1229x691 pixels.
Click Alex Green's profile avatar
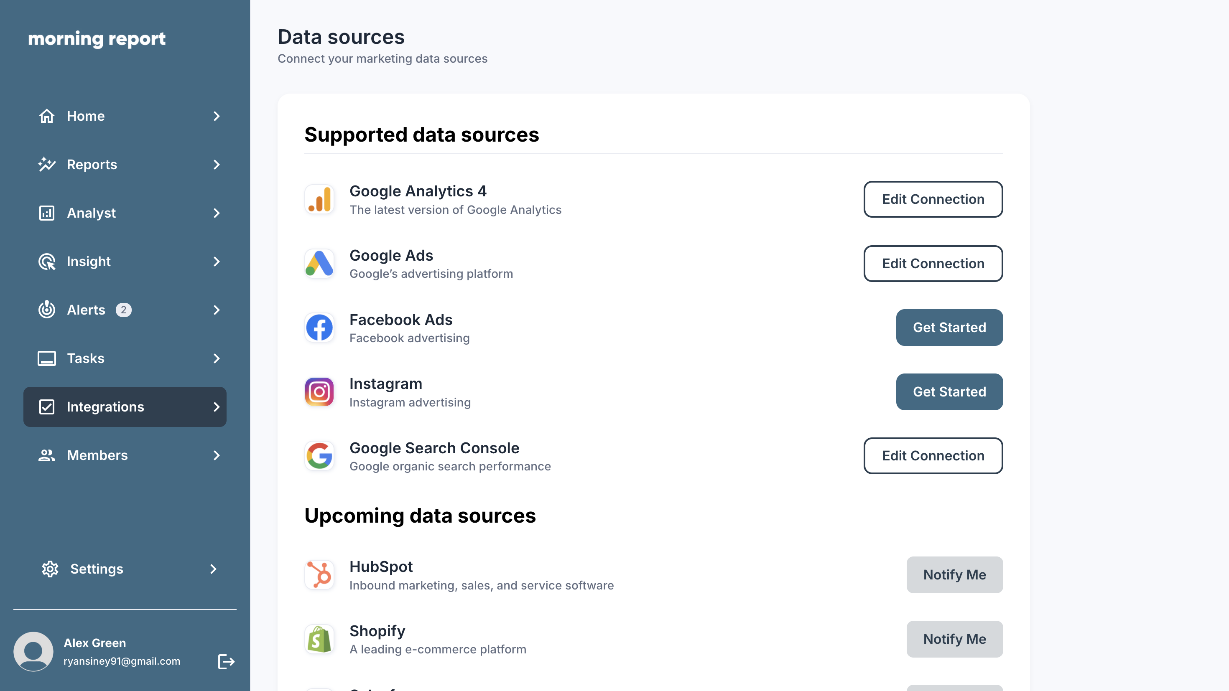pos(33,651)
